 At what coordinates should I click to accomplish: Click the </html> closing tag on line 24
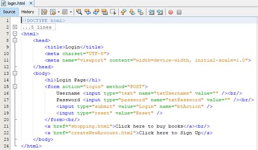tap(31, 146)
